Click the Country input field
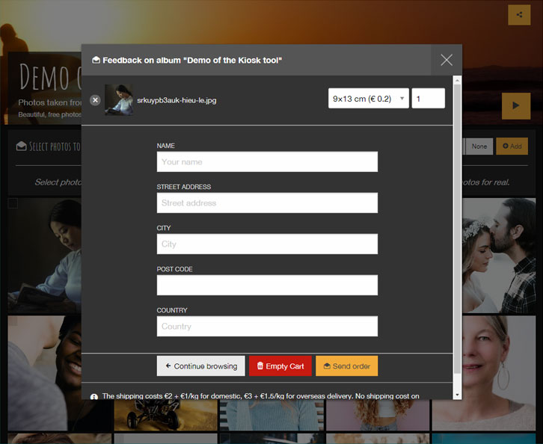Screen dimensions: 543x444 click(267, 327)
